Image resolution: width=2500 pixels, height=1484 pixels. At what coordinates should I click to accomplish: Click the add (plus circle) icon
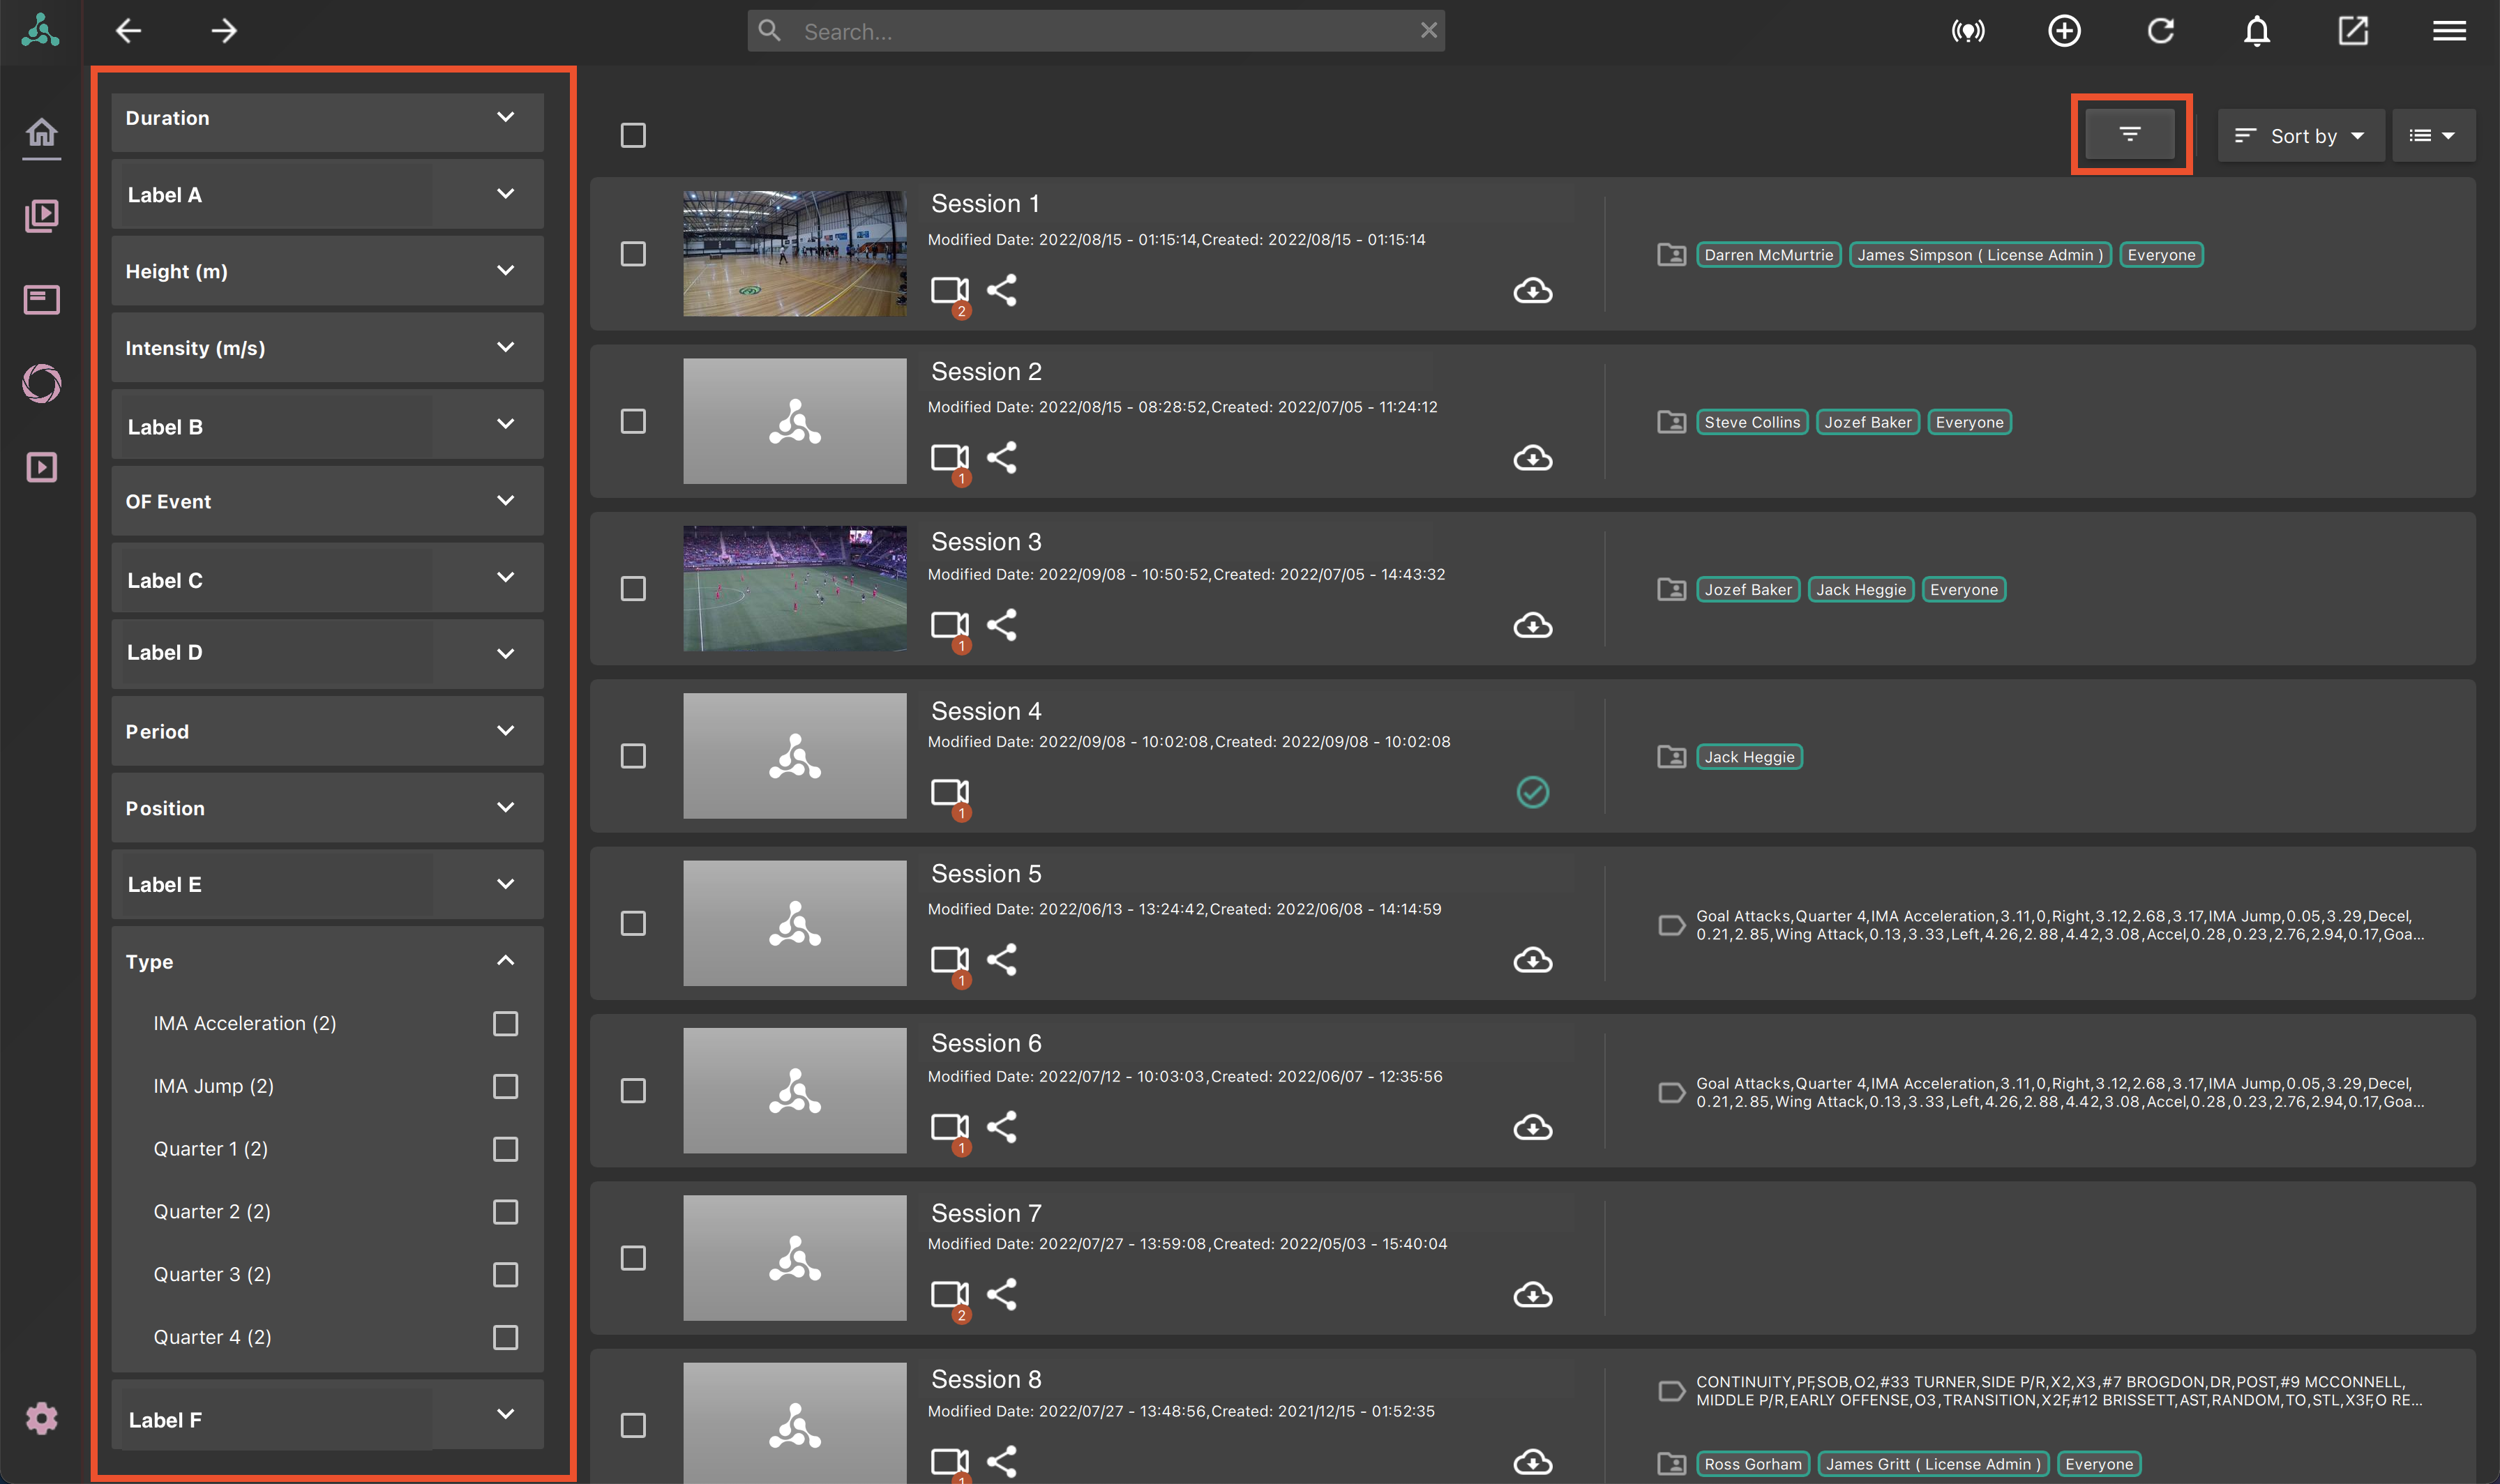(x=2064, y=31)
